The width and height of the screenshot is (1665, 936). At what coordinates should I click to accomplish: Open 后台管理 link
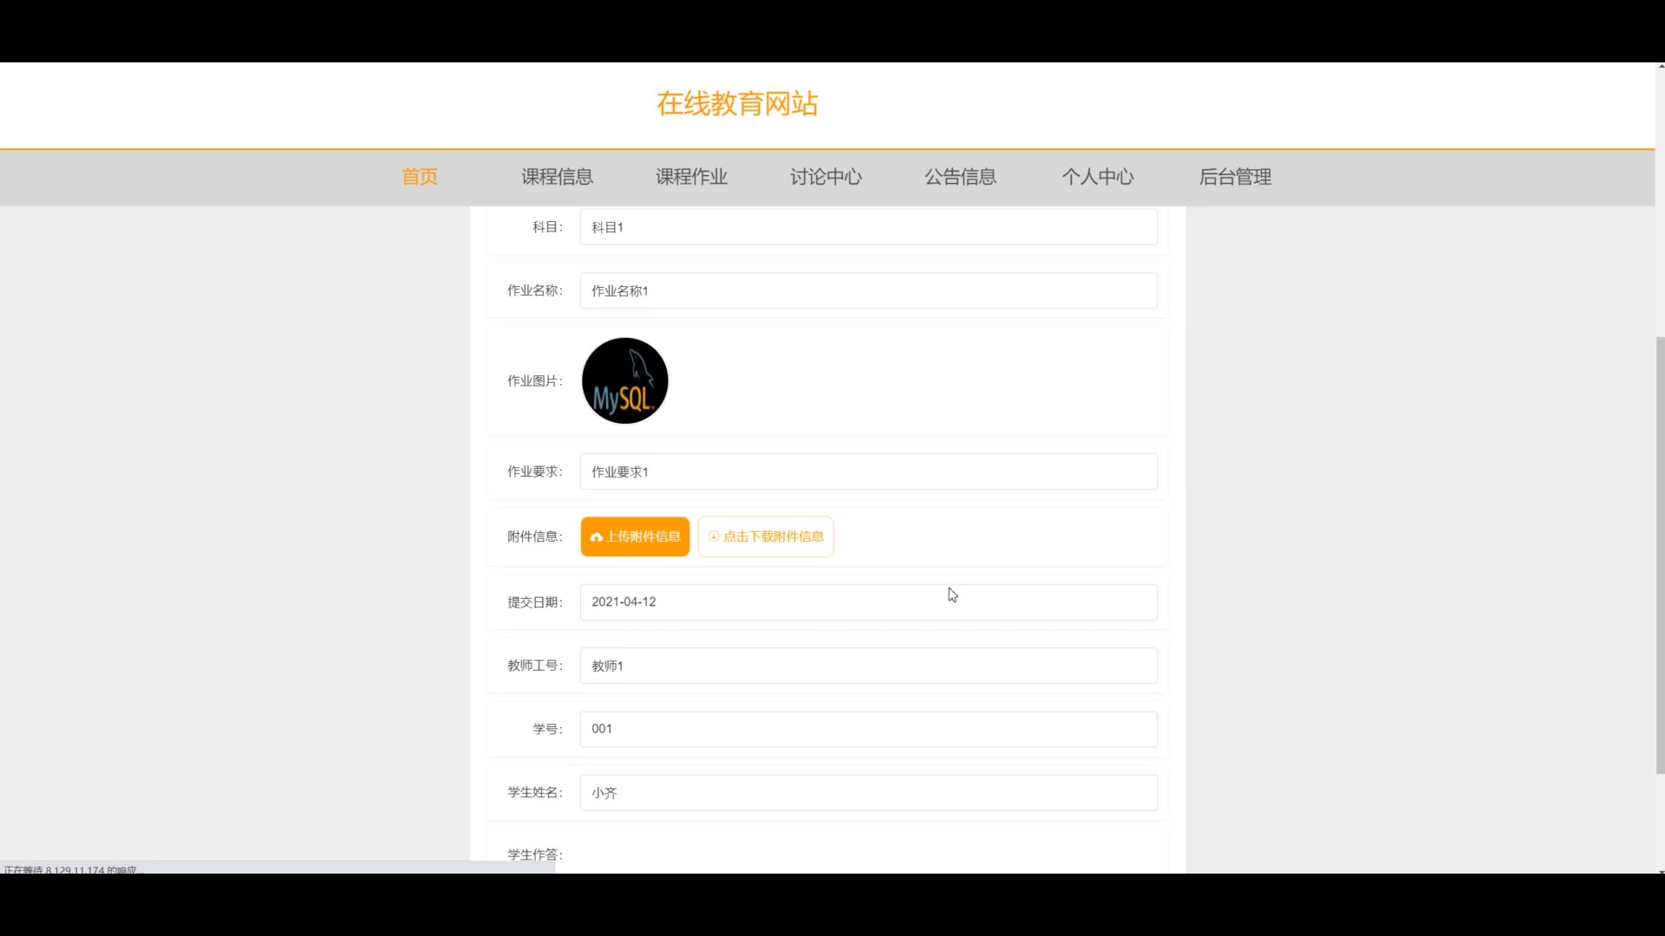pyautogui.click(x=1235, y=177)
